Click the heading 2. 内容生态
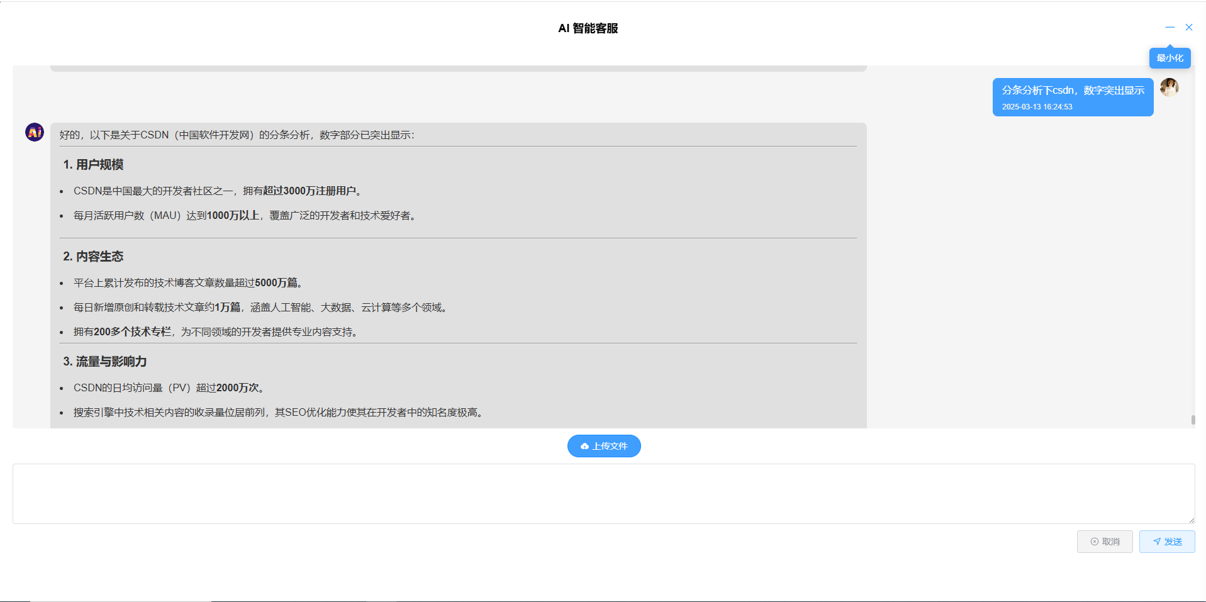This screenshot has height=602, width=1206. pyautogui.click(x=93, y=257)
